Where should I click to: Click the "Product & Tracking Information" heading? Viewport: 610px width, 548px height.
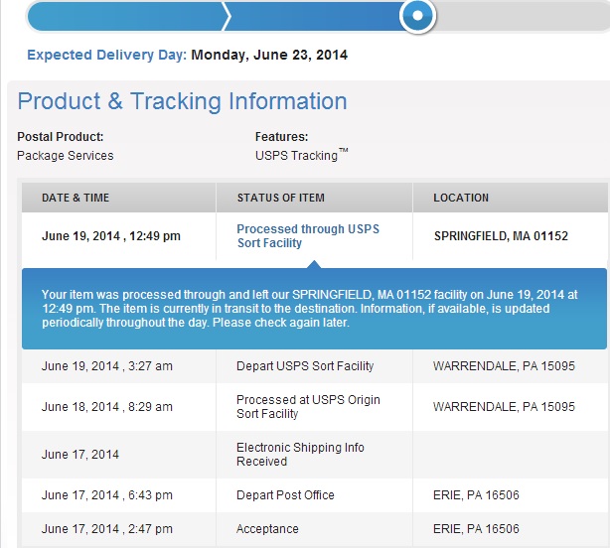point(183,101)
